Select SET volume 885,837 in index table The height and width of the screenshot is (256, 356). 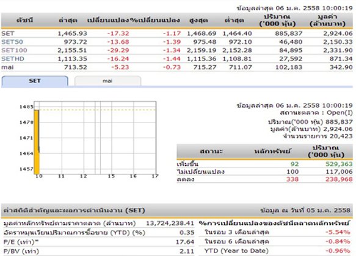[x=289, y=34]
